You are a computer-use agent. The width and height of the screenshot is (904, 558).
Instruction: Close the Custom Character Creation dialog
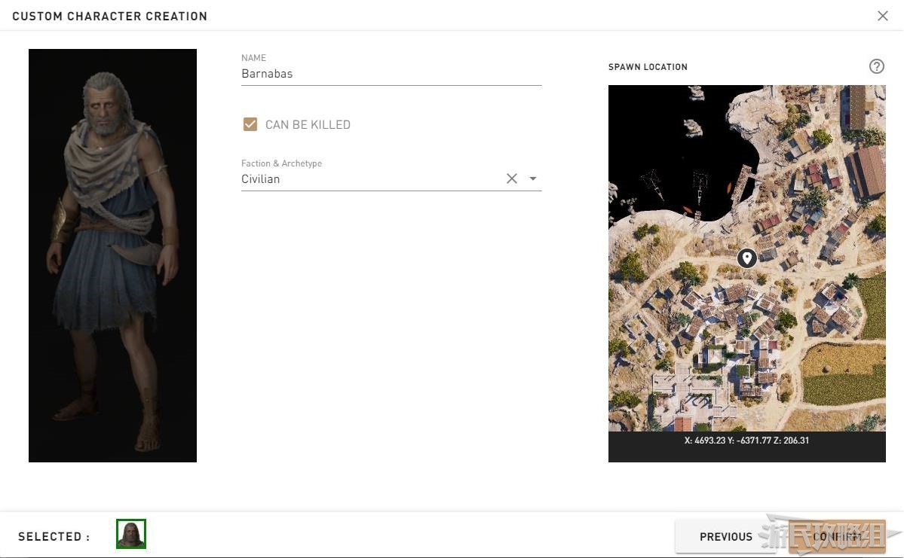click(x=882, y=16)
